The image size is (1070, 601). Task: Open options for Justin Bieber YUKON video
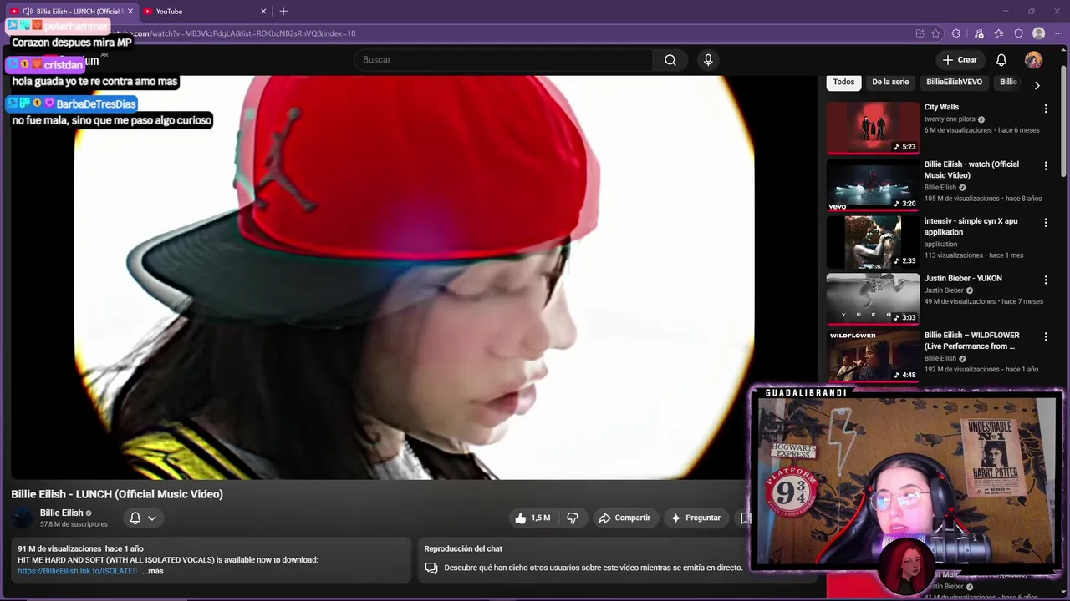pos(1045,280)
